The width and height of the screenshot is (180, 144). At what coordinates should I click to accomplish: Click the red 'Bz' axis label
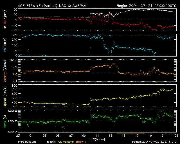coord(5,22)
